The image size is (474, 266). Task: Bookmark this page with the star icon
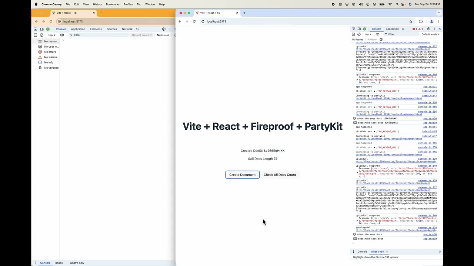[x=411, y=21]
